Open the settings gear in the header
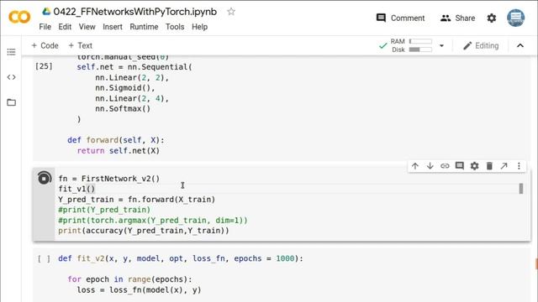 (492, 18)
